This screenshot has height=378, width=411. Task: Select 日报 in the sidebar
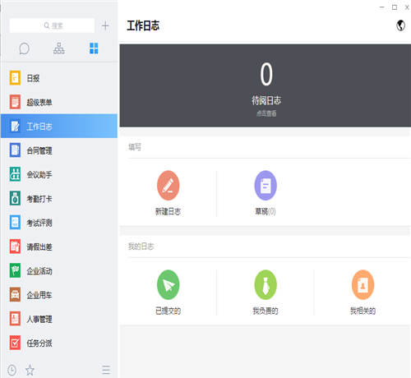pos(59,78)
